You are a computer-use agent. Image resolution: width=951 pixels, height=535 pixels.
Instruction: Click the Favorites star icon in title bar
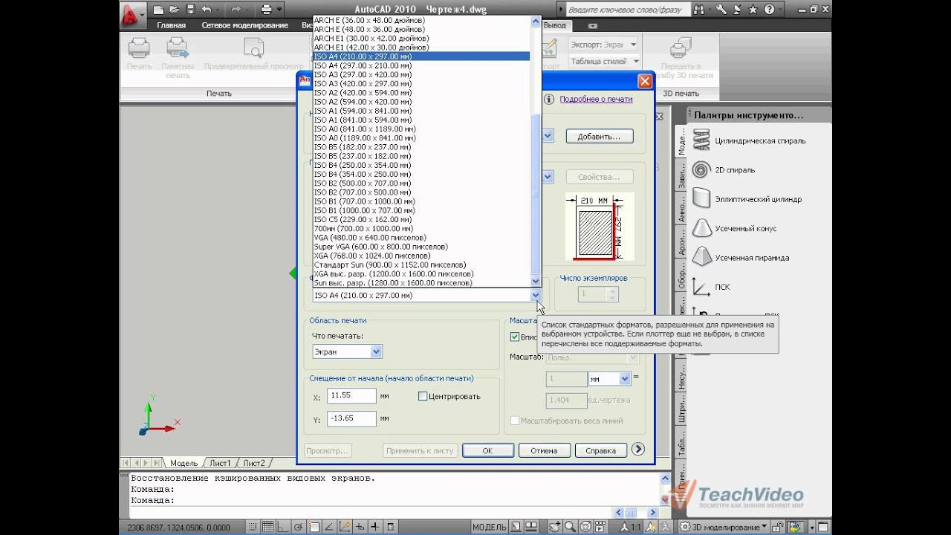pyautogui.click(x=752, y=10)
